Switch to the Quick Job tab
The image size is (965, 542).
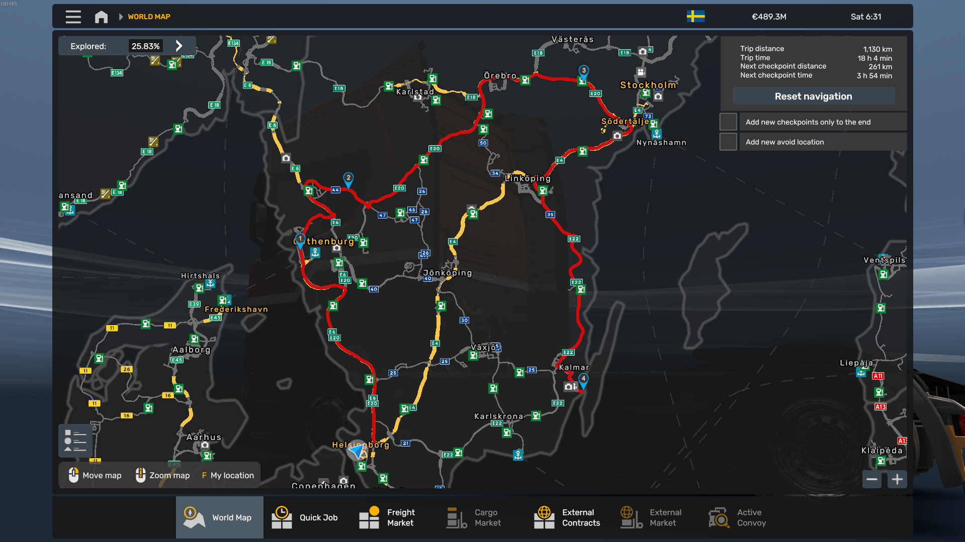point(306,517)
